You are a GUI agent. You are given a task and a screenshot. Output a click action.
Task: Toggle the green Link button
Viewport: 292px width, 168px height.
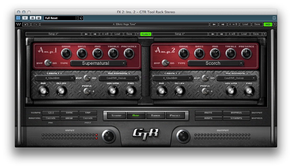coord(146,34)
